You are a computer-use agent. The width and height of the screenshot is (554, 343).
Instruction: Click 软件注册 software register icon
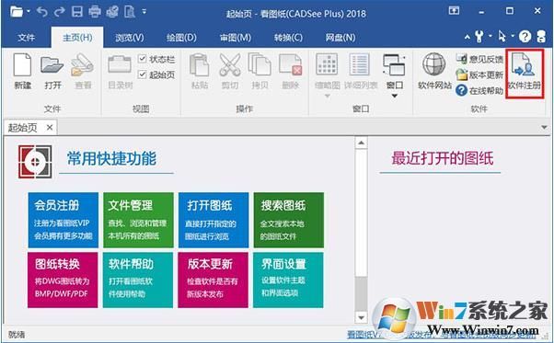click(525, 74)
